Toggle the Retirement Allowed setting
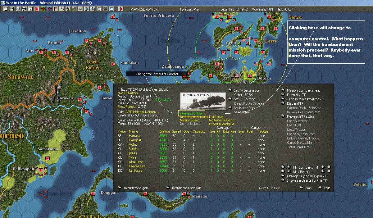The height and width of the screenshot is (218, 373). click(193, 117)
